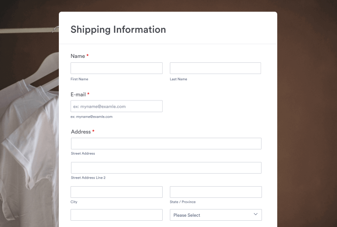Screen dimensions: 337x227
Task: Click the Address section label
Action: click(81, 132)
